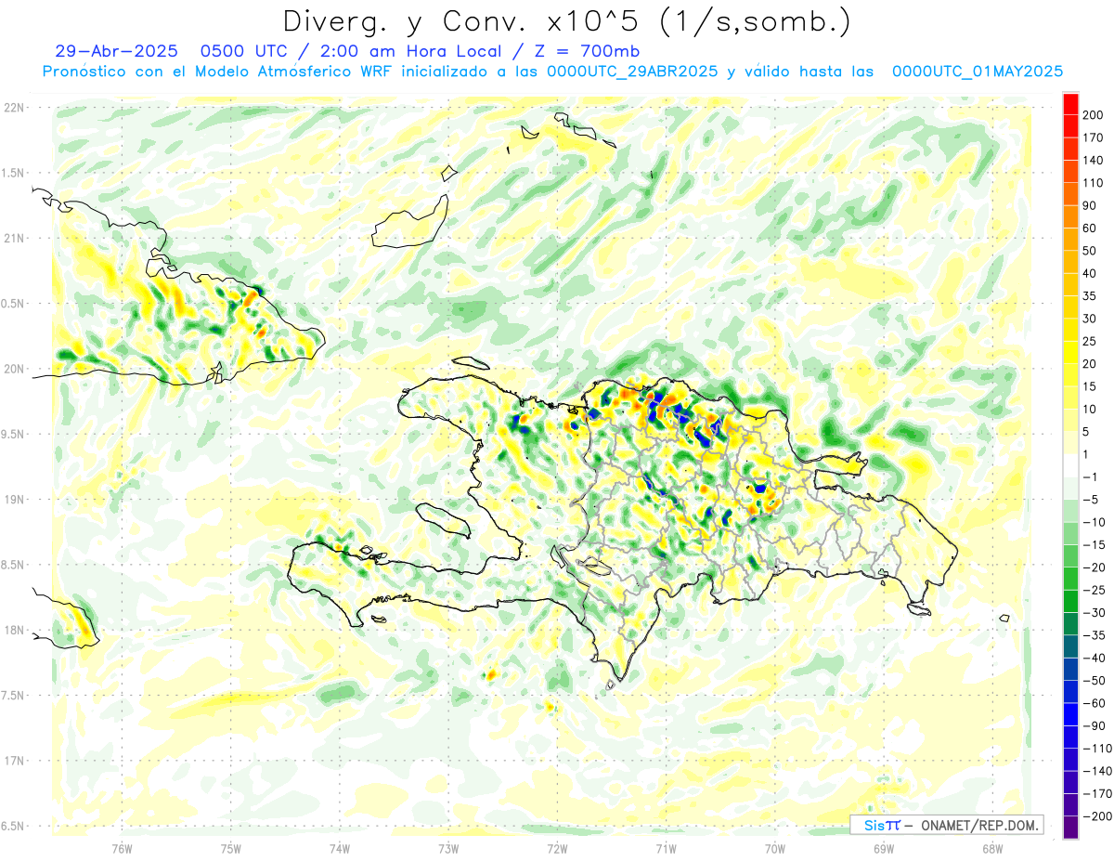The image size is (1114, 861).
Task: Click the "19N" latitude label
Action: (14, 500)
